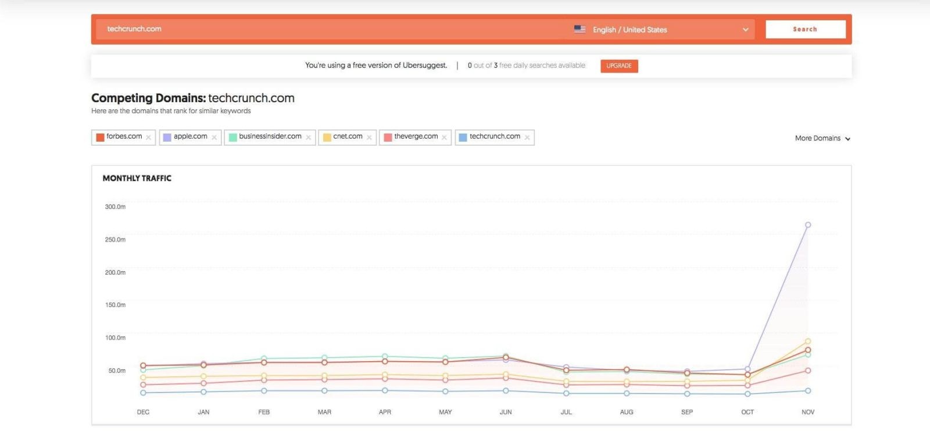Screen dimensions: 930x436
Task: Remove theverge.com from the comparison
Action: pos(444,138)
